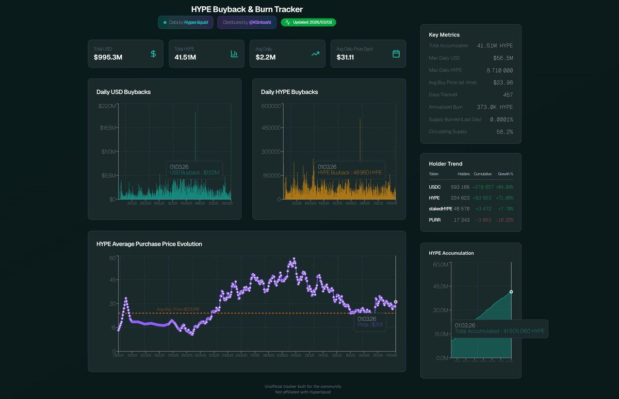Select PURR growth -18.22%

(504, 220)
